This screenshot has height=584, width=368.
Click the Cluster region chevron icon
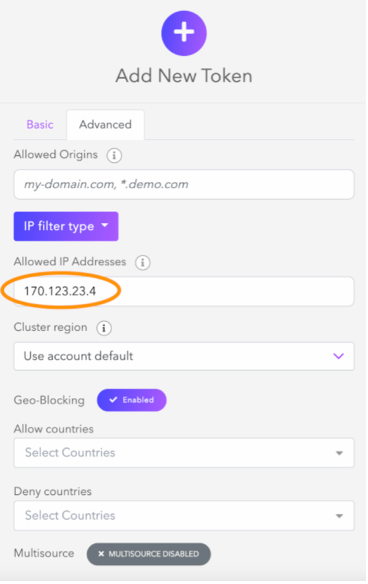pyautogui.click(x=338, y=356)
